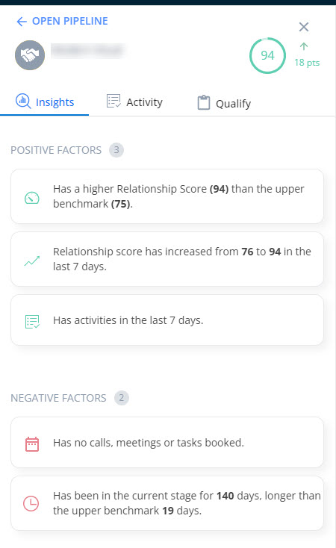Click the gauge icon on score card

tap(32, 198)
